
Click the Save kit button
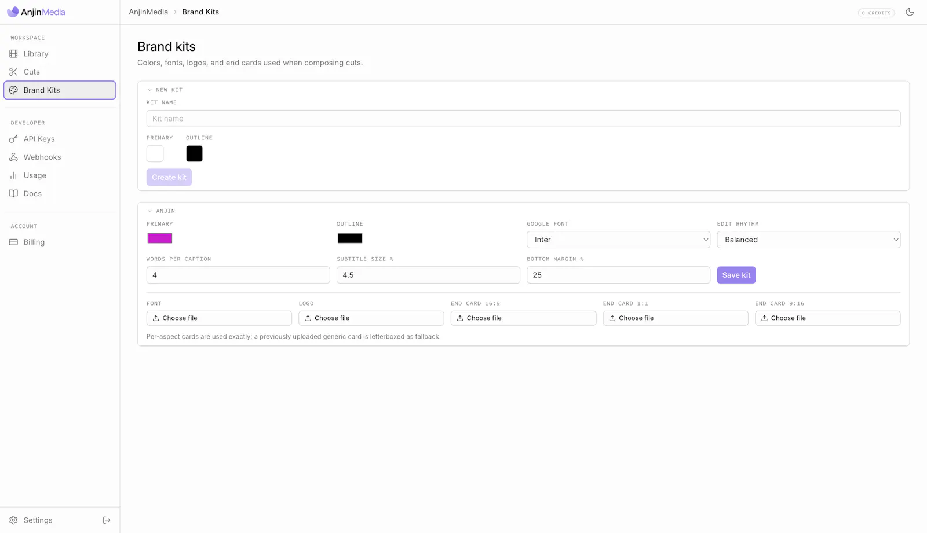736,275
